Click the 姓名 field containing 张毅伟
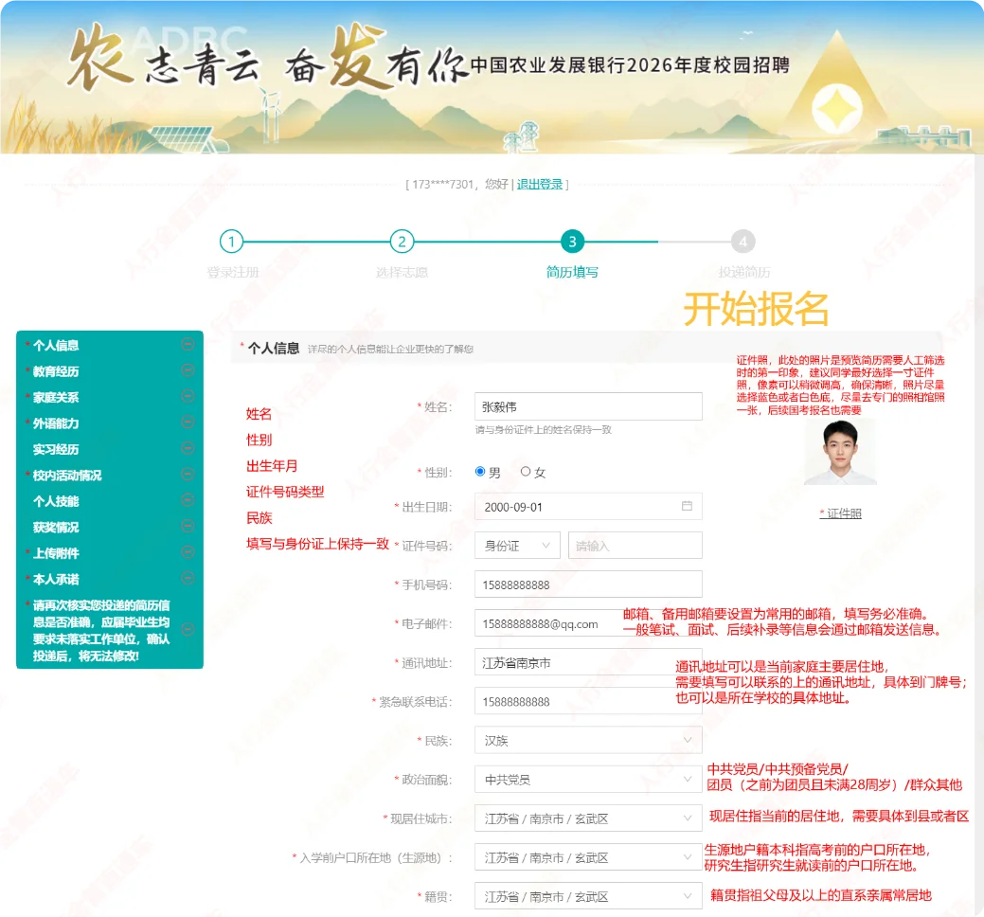 pyautogui.click(x=588, y=406)
